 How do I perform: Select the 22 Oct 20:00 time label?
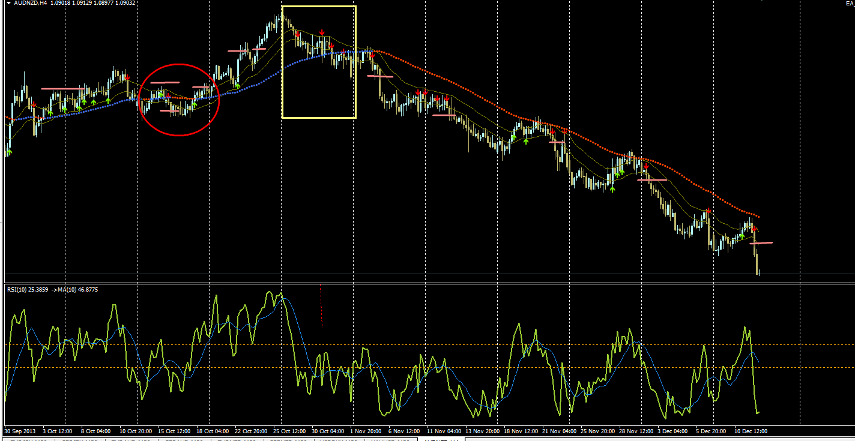[x=251, y=431]
